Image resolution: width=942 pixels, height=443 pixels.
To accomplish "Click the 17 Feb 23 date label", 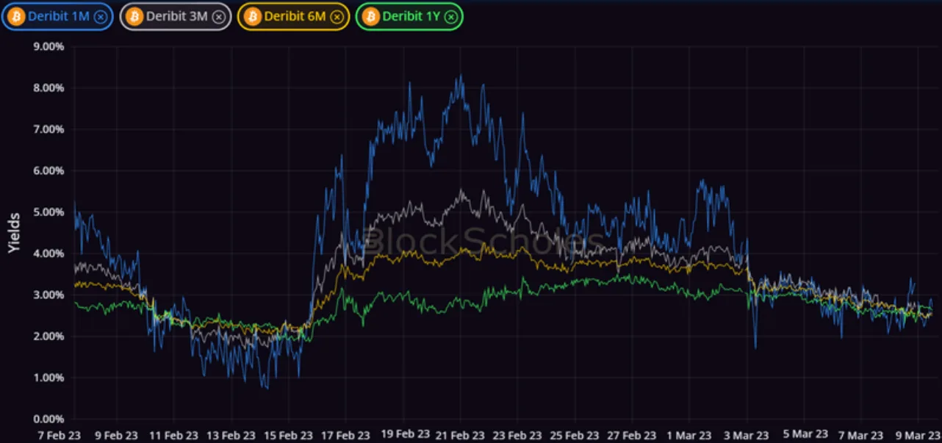I will click(x=345, y=435).
